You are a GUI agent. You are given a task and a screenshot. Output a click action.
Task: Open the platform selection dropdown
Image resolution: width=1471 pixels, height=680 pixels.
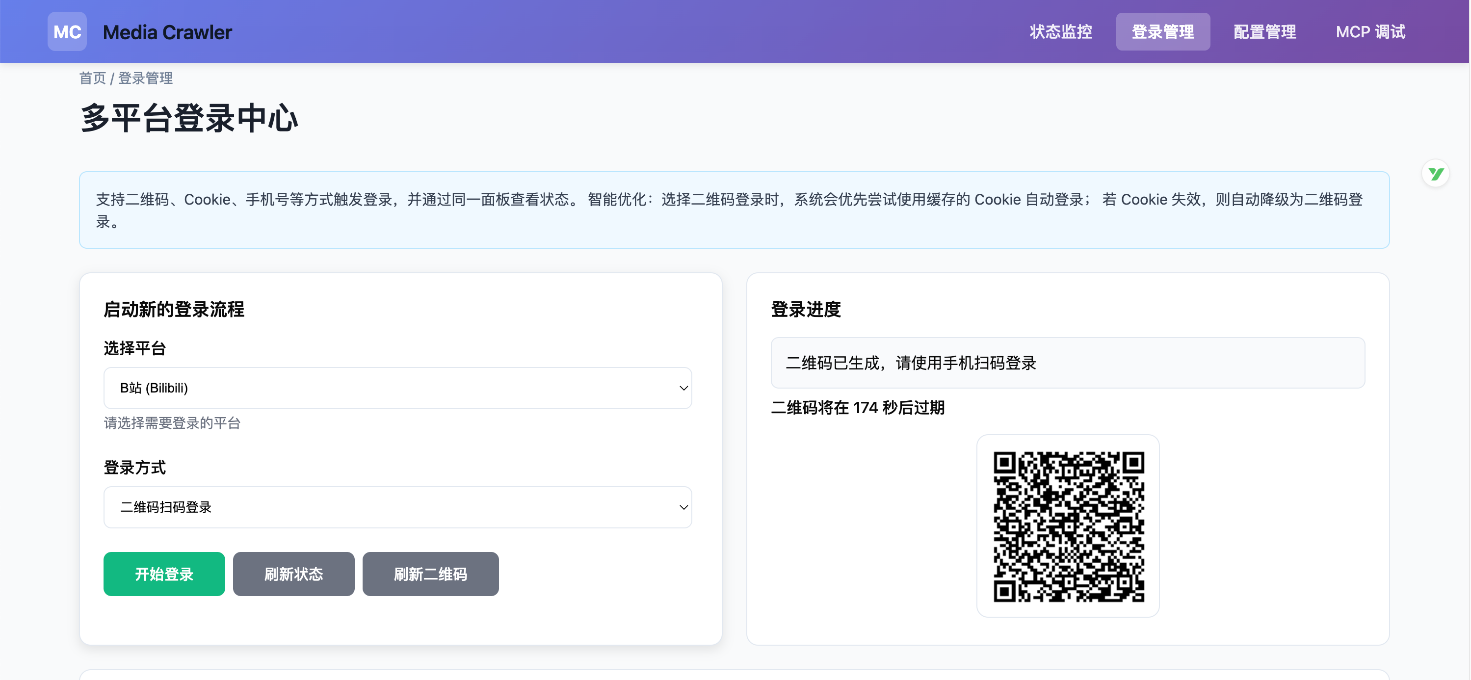click(x=397, y=388)
